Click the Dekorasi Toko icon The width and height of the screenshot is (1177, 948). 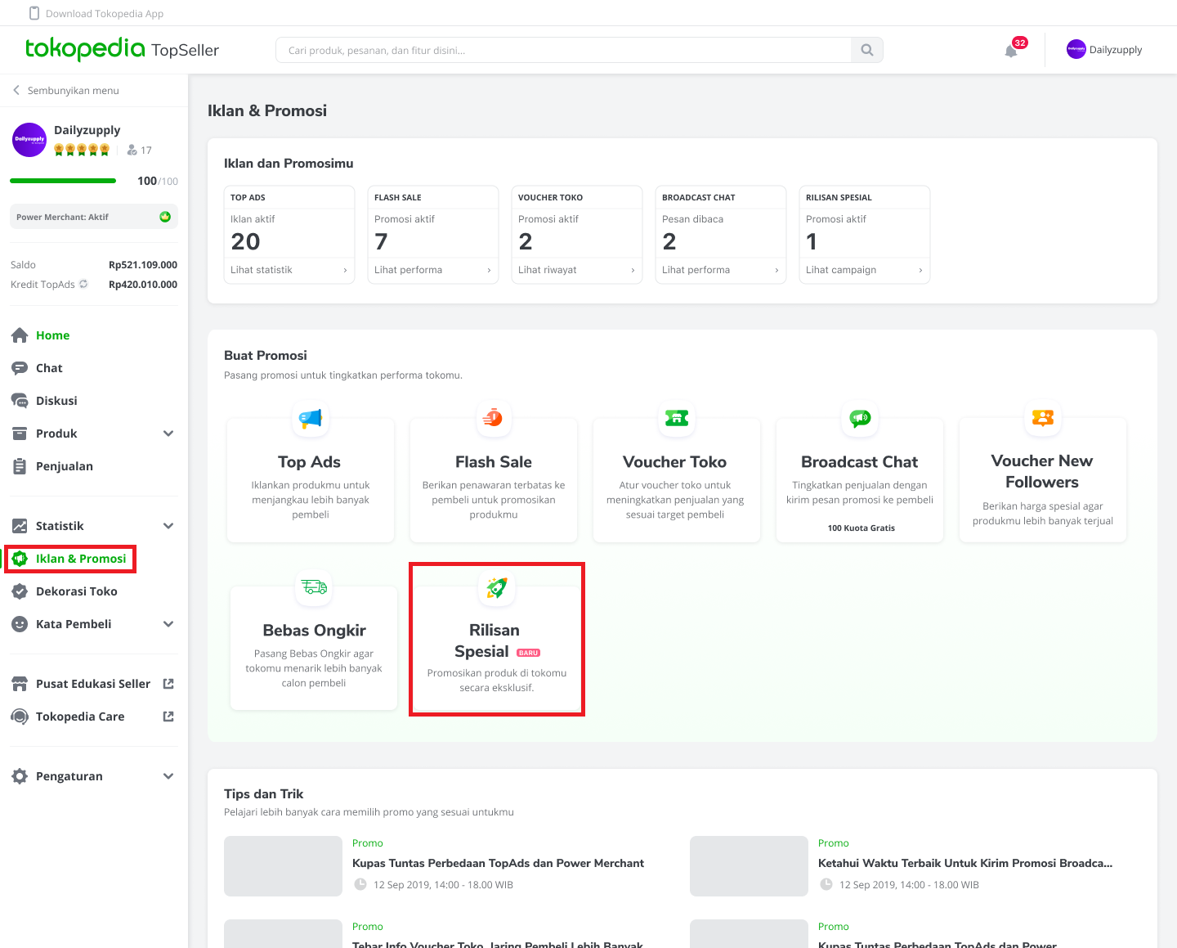pyautogui.click(x=20, y=591)
